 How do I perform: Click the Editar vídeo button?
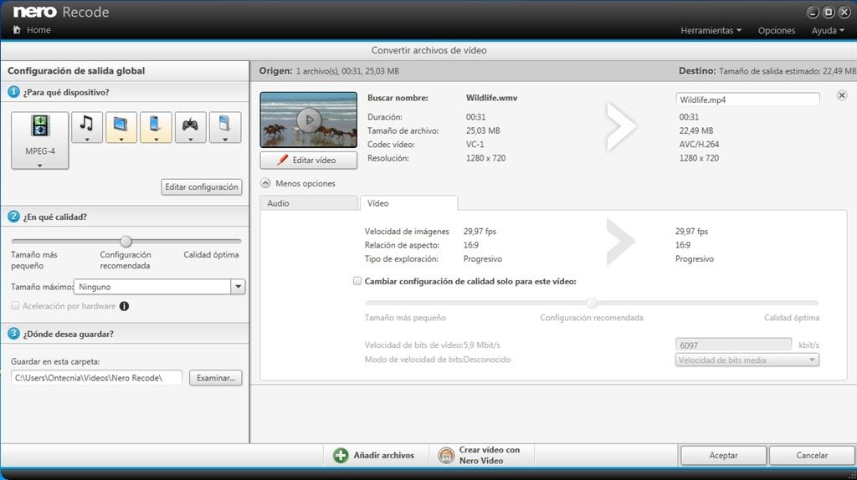[x=309, y=160]
